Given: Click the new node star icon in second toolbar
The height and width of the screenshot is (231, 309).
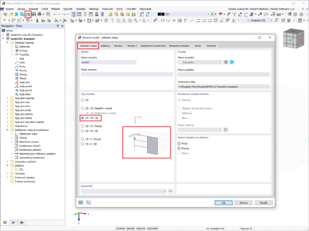Looking at the screenshot, I should tap(4, 20).
